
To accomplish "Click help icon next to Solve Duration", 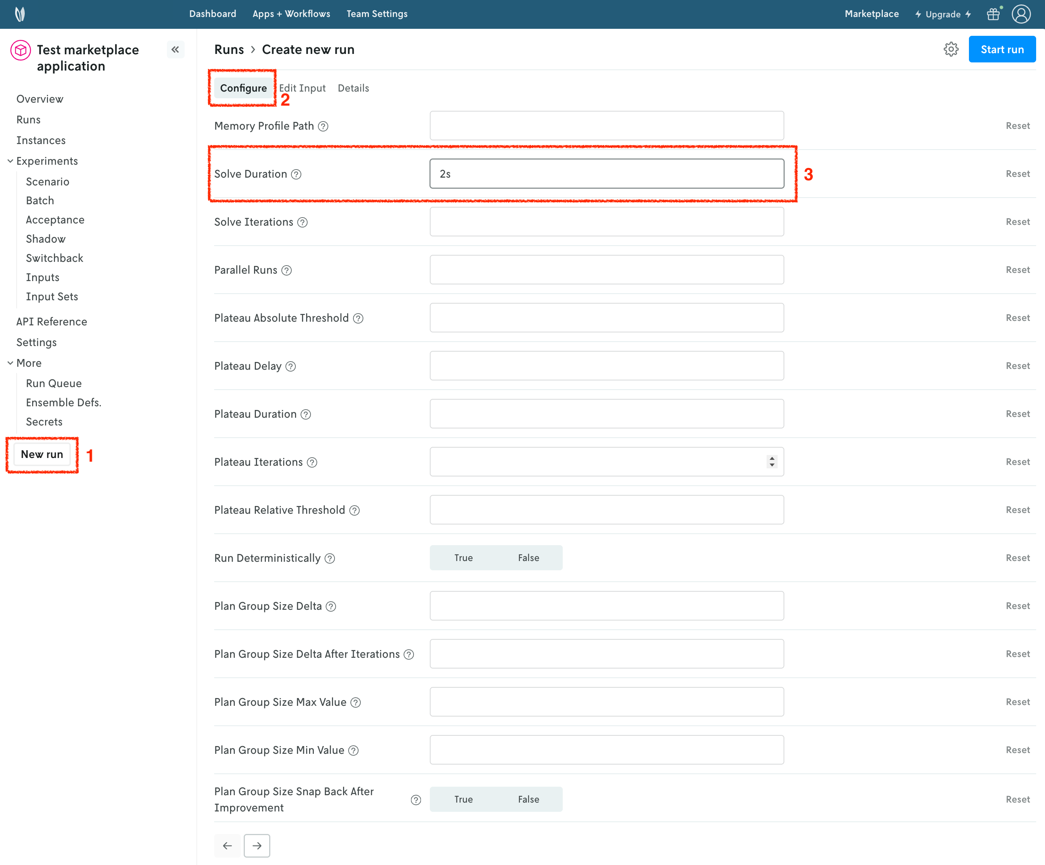I will (296, 174).
